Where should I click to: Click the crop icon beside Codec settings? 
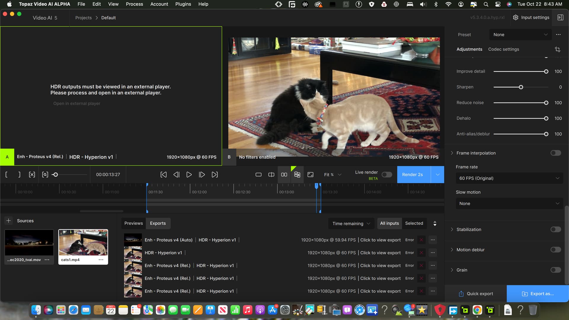pos(558,49)
